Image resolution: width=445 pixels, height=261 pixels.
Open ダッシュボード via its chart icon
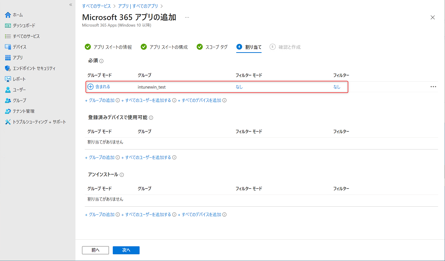coord(8,26)
